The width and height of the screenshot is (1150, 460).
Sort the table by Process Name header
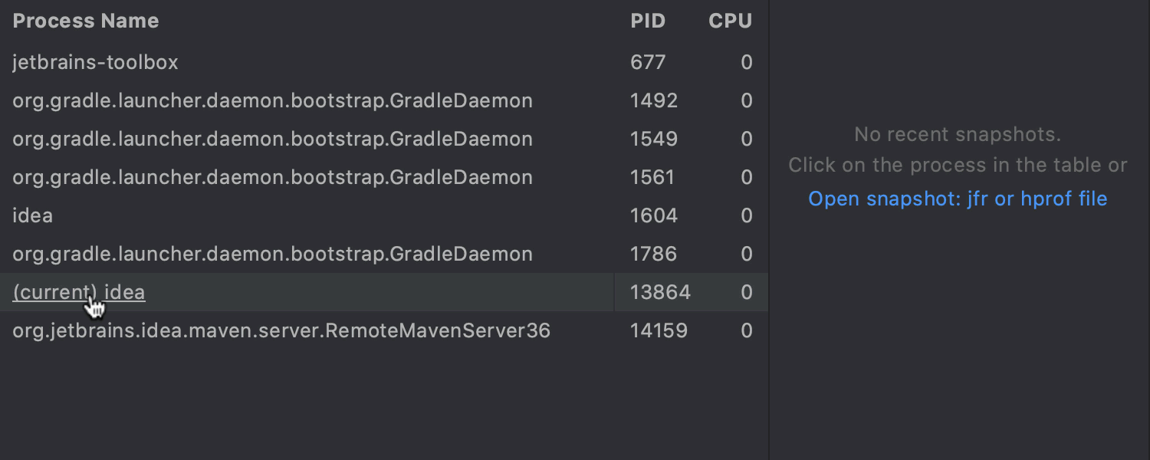point(86,21)
